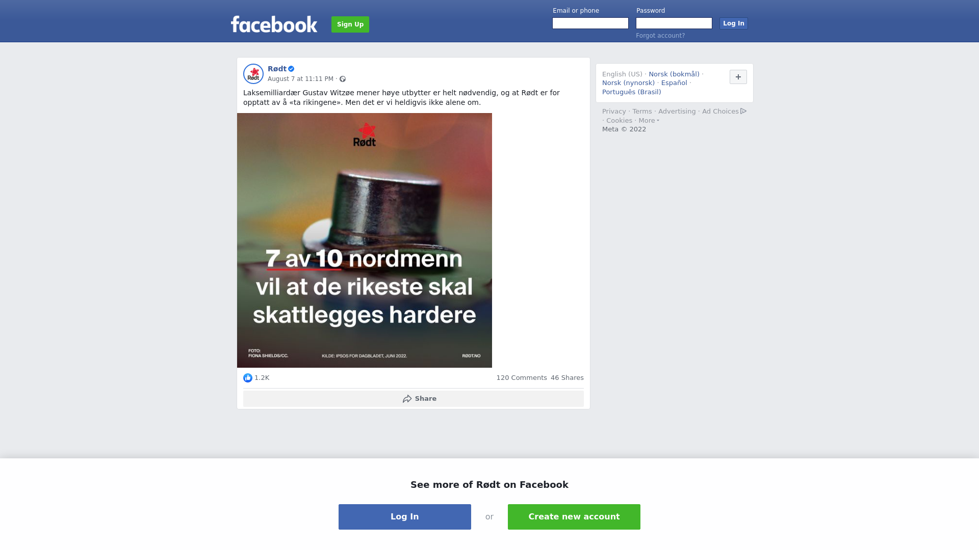Open the August 7 timestamp link

coord(300,79)
